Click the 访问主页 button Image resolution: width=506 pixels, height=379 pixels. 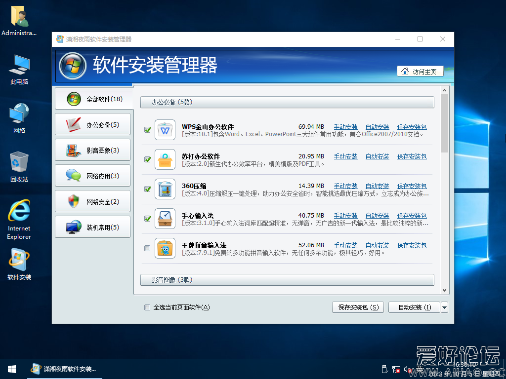click(x=420, y=71)
